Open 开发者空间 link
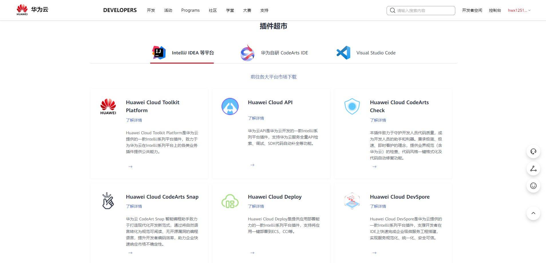Screen dimensions: 546x263 472,10
